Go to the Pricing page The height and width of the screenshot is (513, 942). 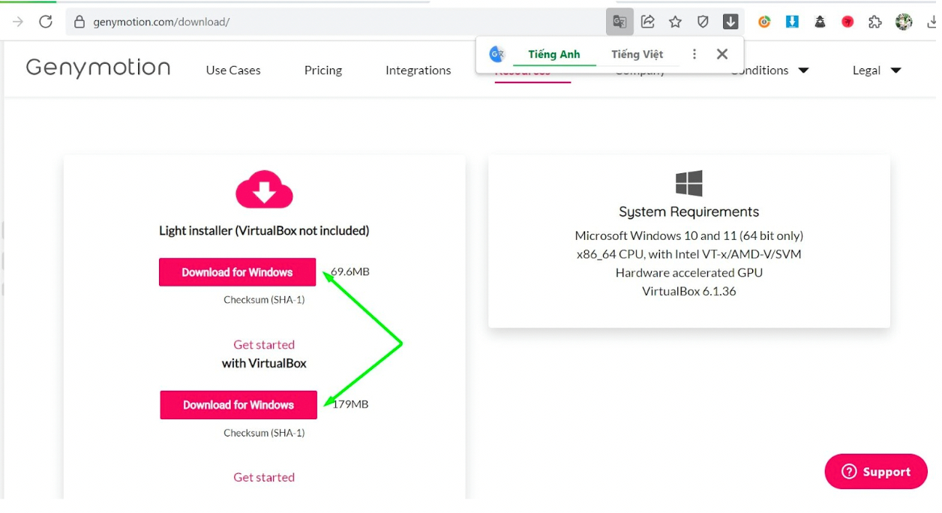click(x=323, y=70)
